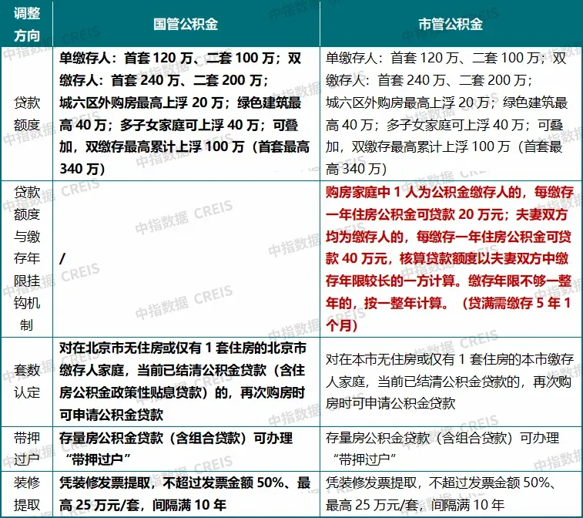
Task: Click bold 凭装修发票提取 cell under 国管
Action: tap(186, 494)
